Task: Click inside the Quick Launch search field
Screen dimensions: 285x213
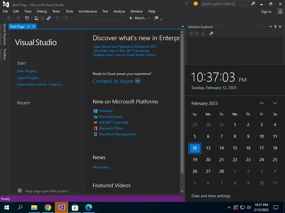Action: click(x=225, y=4)
